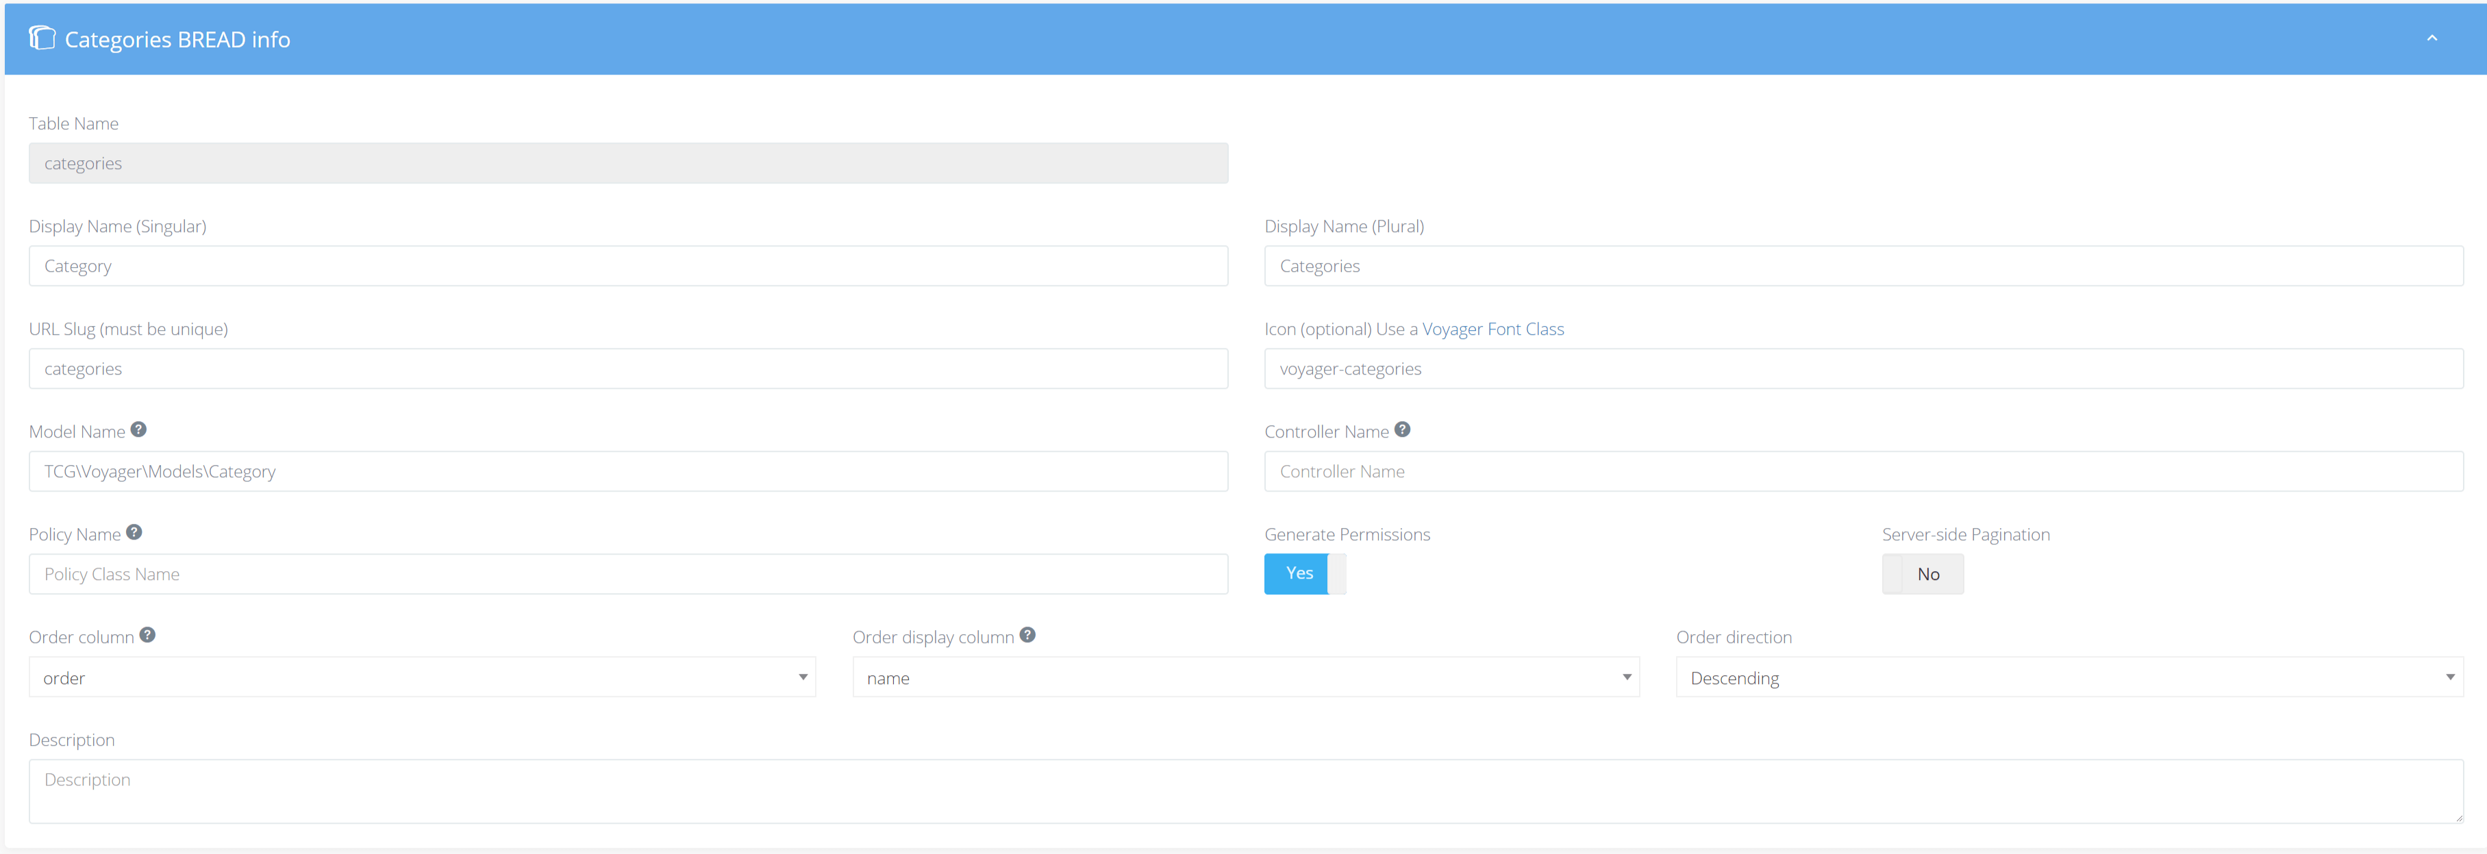The image size is (2487, 854).
Task: Focus the Display Name (Plural) field
Action: (x=1862, y=266)
